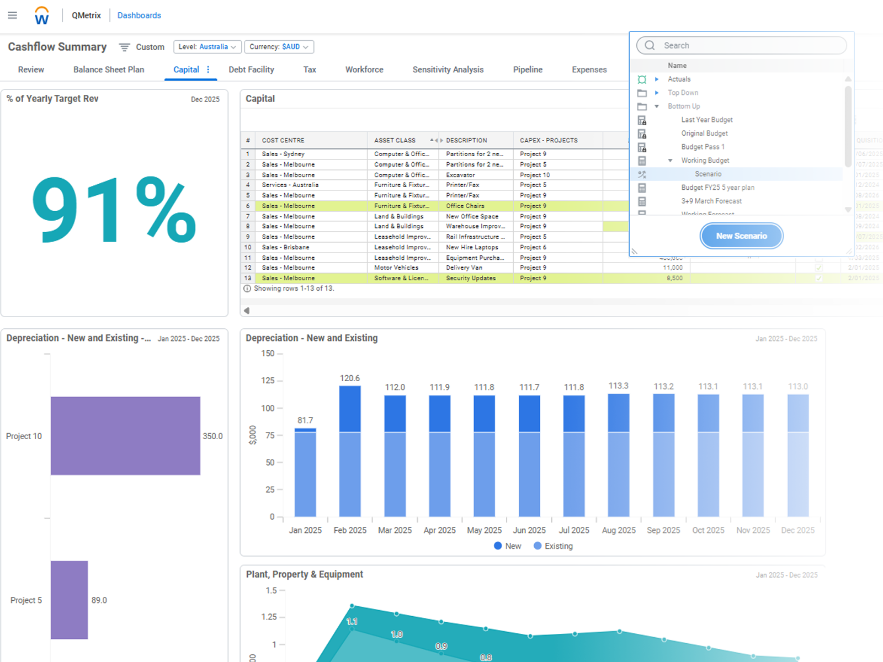The image size is (883, 662).
Task: Follow the Dashboards breadcrumb link
Action: click(x=139, y=15)
